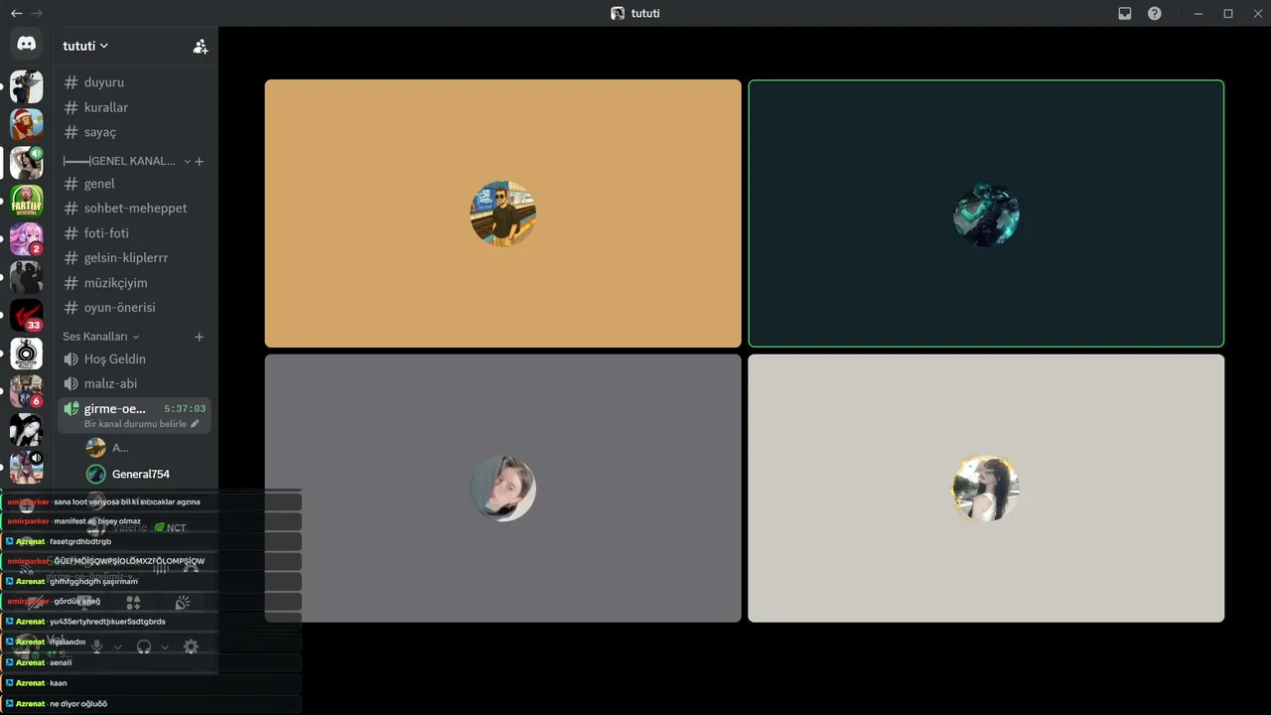This screenshot has width=1271, height=715.
Task: Open the activities icon in voice panel
Action: [x=133, y=603]
